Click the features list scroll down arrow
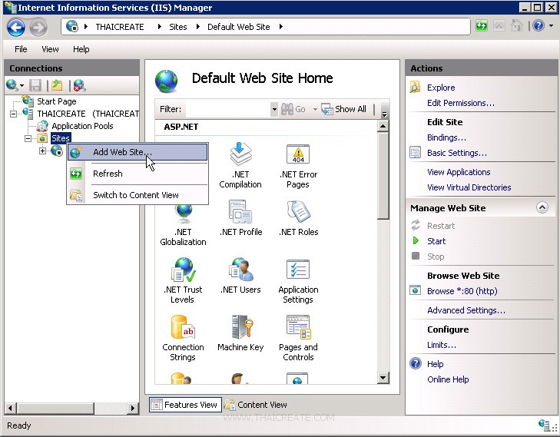 383,378
